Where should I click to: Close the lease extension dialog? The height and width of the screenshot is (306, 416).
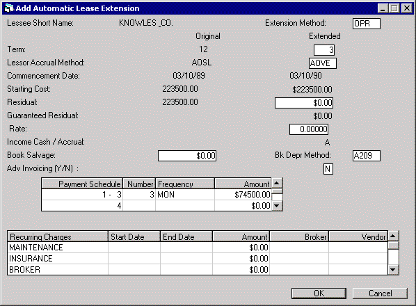point(407,8)
